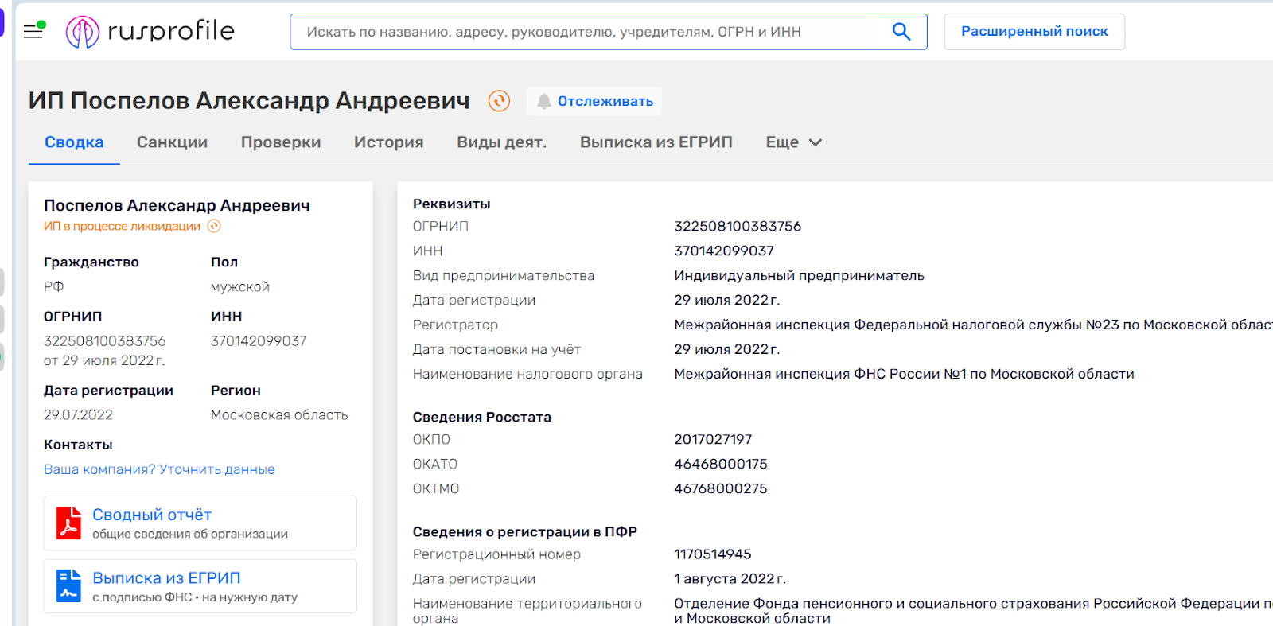Go to the История tab

[x=388, y=142]
